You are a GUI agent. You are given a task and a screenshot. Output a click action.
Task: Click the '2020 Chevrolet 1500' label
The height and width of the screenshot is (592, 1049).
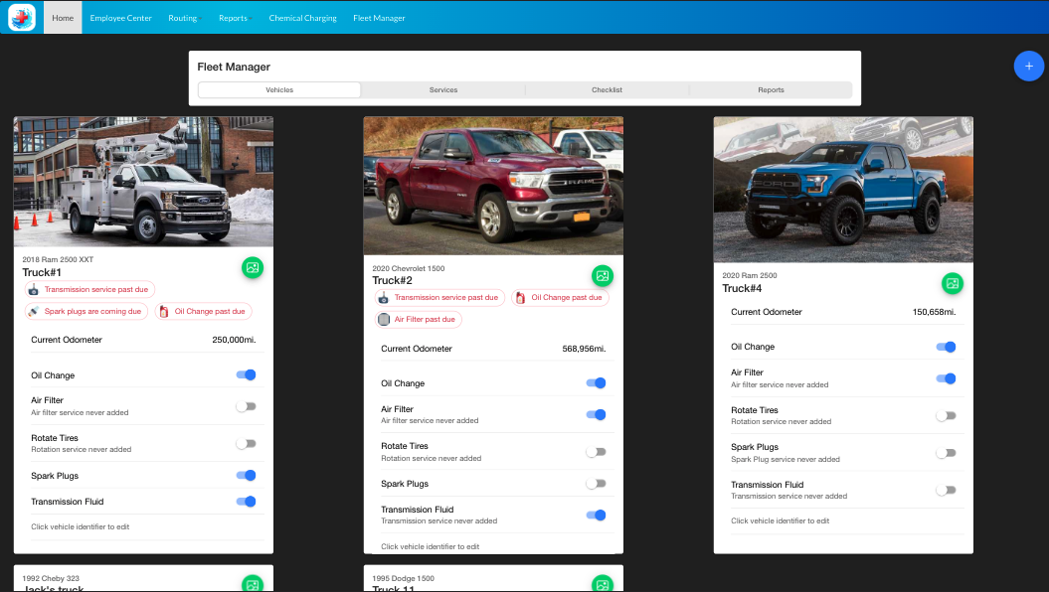pos(408,268)
